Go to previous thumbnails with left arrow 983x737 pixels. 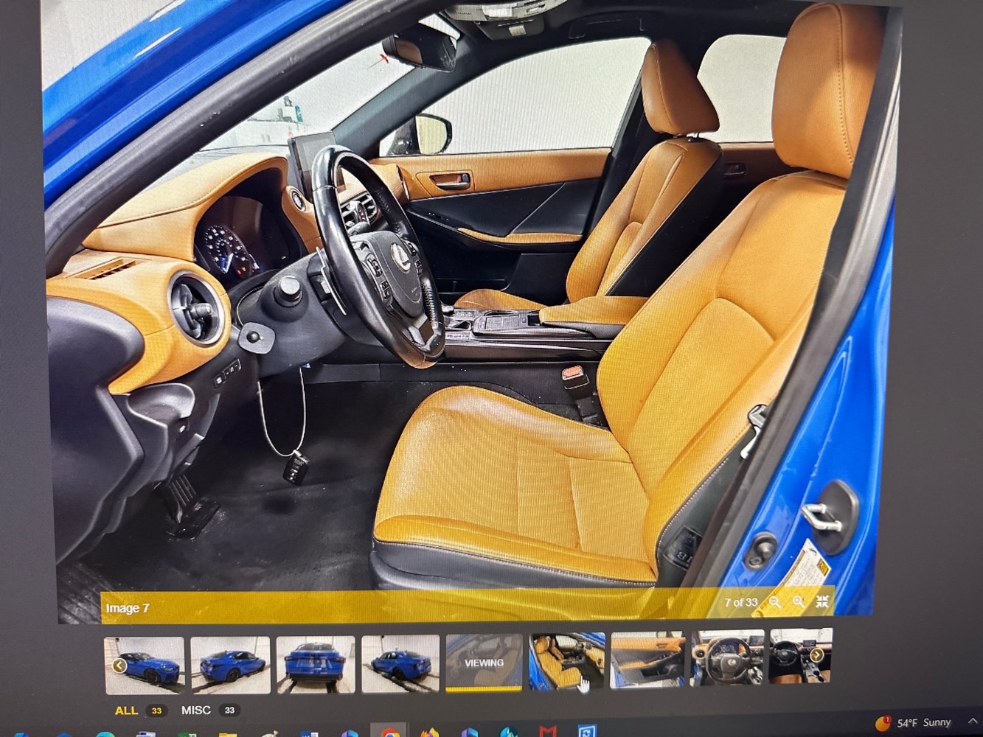pyautogui.click(x=119, y=666)
